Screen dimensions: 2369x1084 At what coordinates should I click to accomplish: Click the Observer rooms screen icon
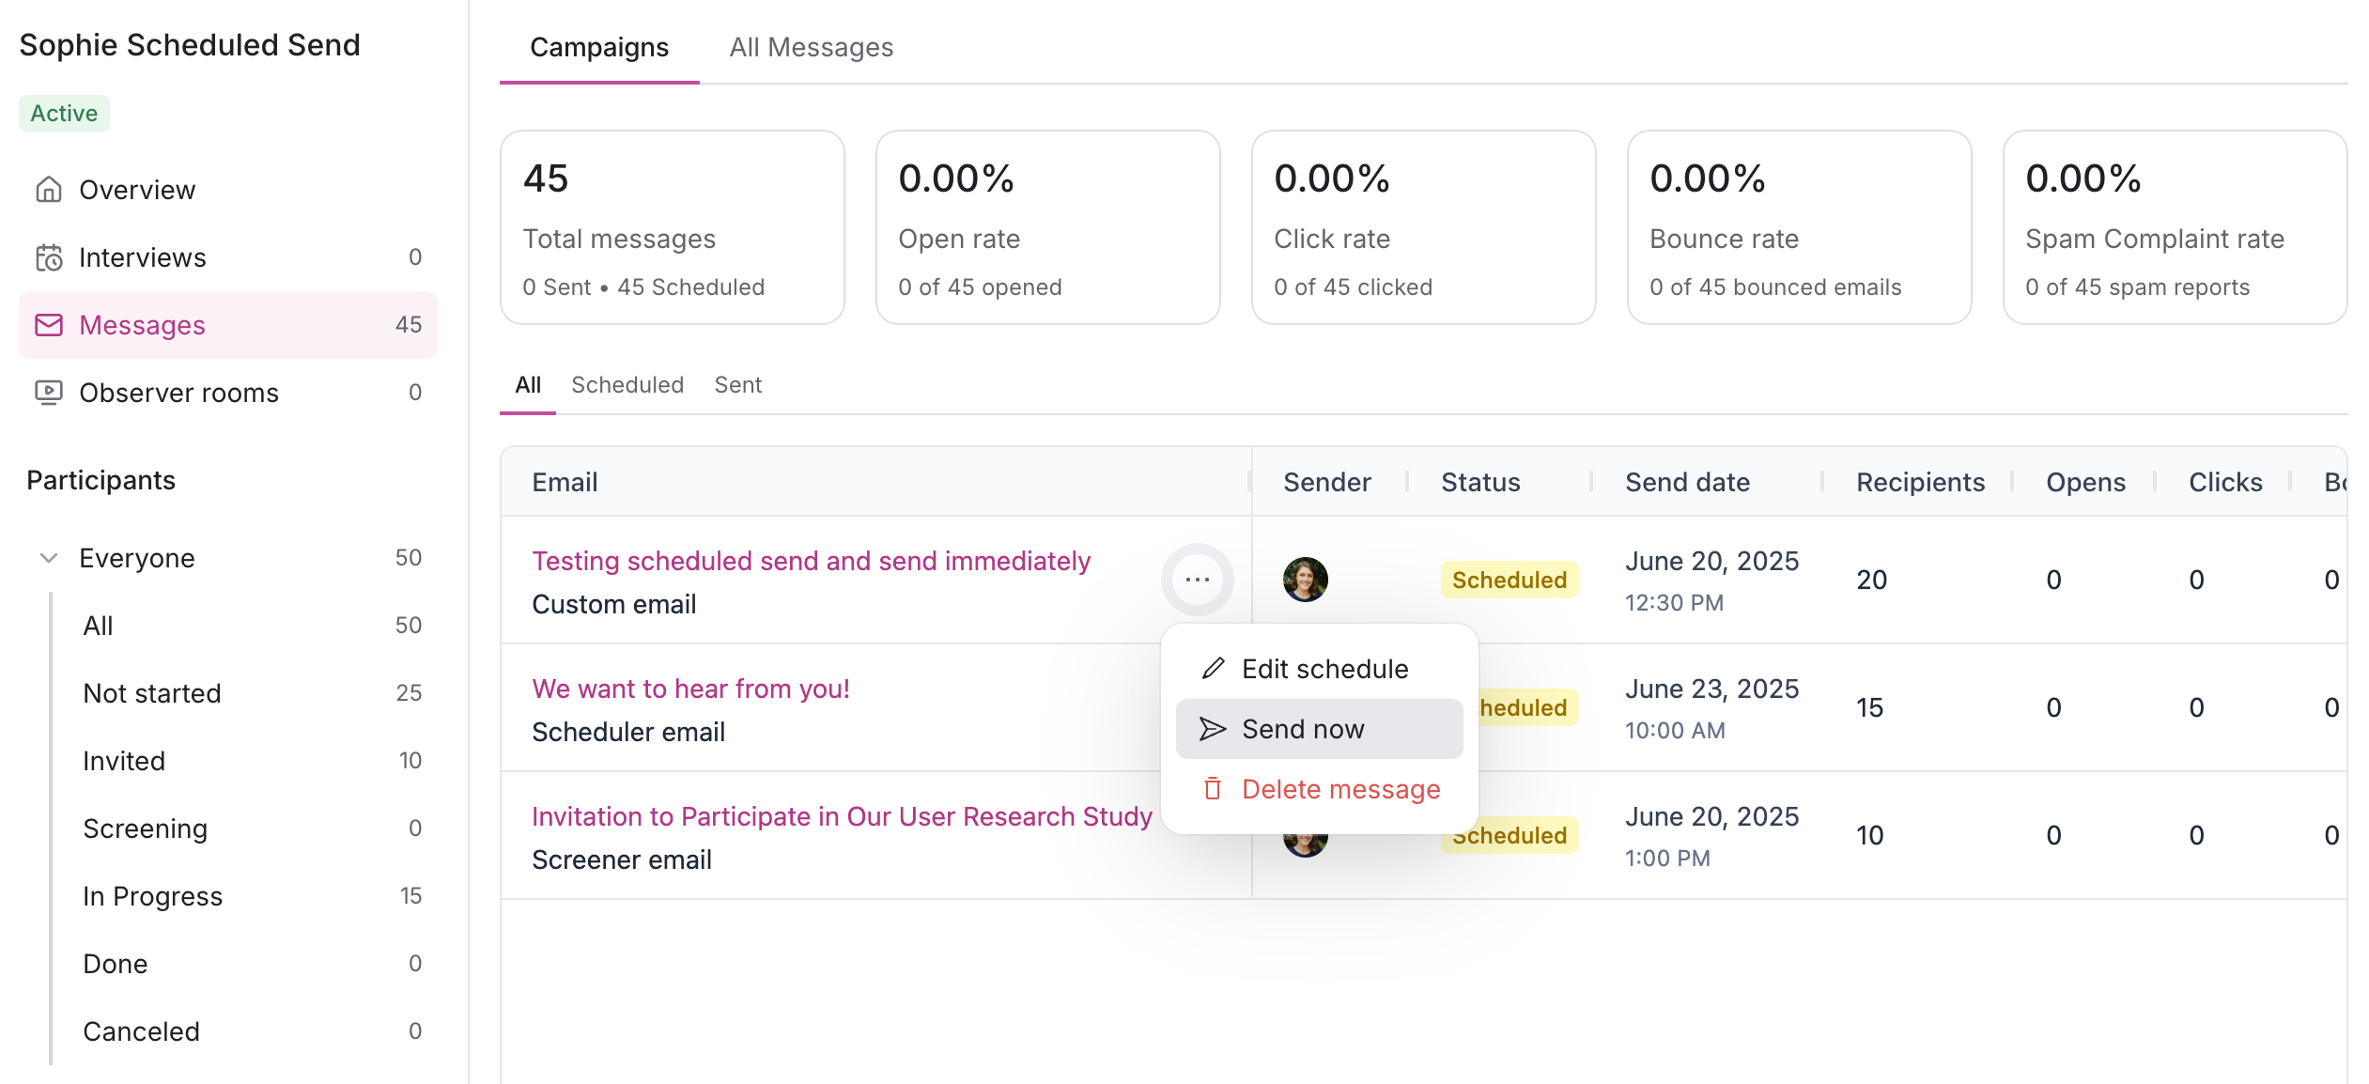click(x=49, y=393)
